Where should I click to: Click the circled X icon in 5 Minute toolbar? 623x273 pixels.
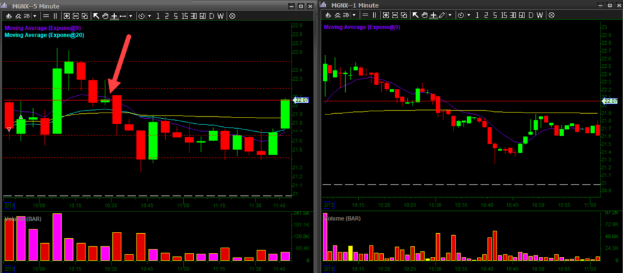point(232,16)
